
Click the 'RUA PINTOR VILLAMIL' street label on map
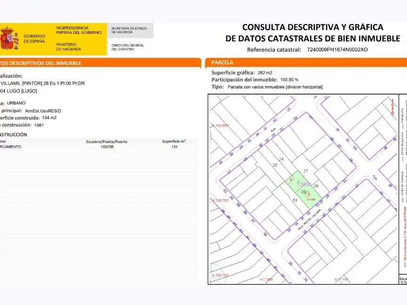coord(309,219)
